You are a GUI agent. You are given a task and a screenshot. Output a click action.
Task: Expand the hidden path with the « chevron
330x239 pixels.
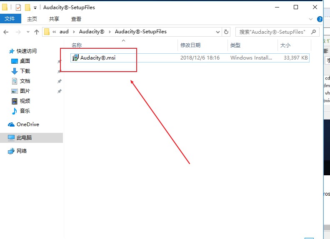coord(54,32)
